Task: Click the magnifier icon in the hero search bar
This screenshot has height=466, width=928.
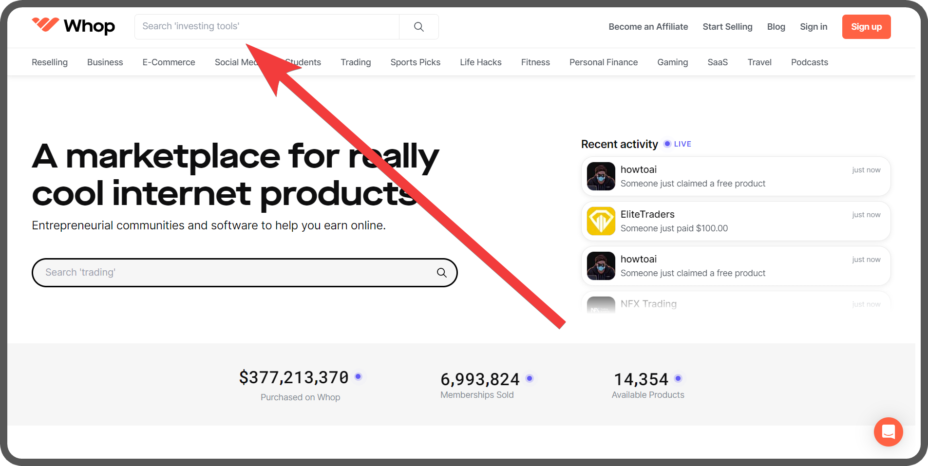Action: 441,273
